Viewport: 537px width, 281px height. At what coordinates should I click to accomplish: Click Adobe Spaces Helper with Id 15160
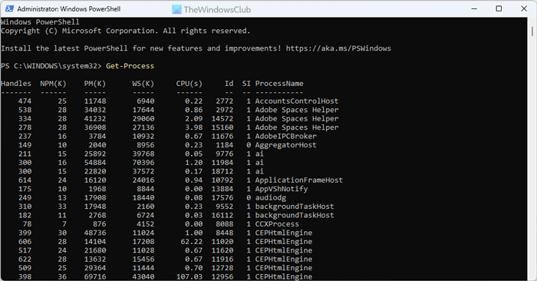click(297, 127)
